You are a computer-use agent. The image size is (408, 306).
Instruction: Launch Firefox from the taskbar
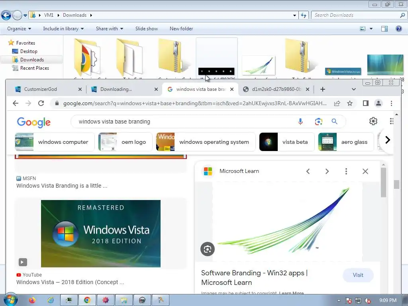click(32, 300)
